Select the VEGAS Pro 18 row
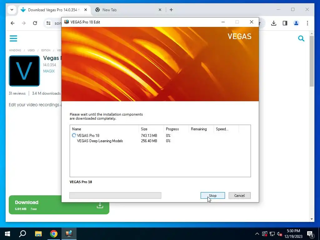 point(160,136)
